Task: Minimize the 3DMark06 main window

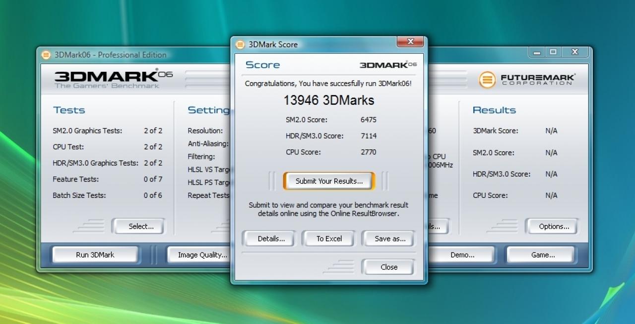Action: 537,52
